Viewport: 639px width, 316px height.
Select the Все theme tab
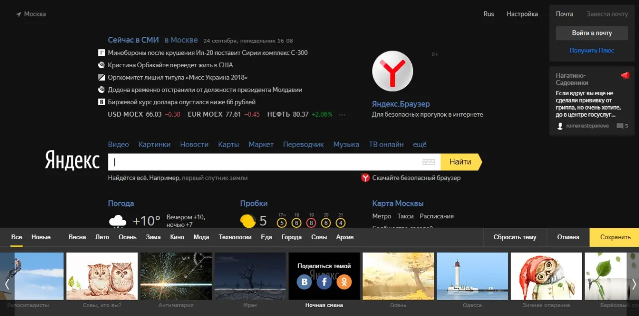[x=16, y=237]
